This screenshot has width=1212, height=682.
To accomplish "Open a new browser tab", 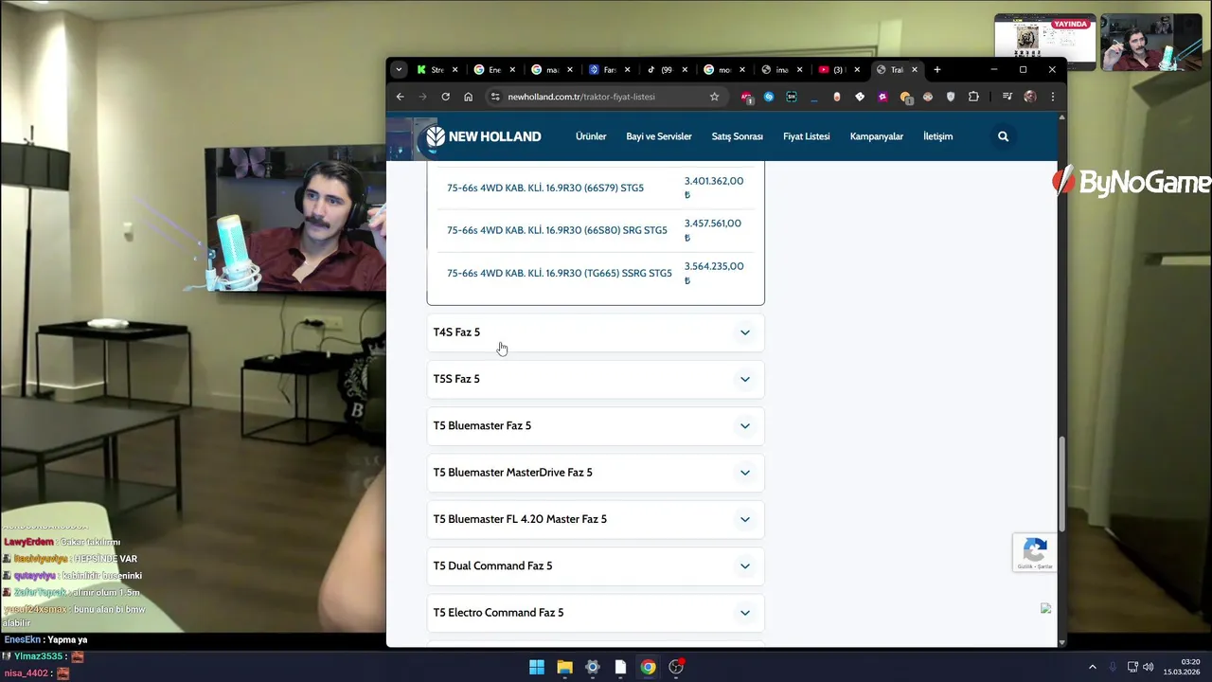I will pos(937,69).
